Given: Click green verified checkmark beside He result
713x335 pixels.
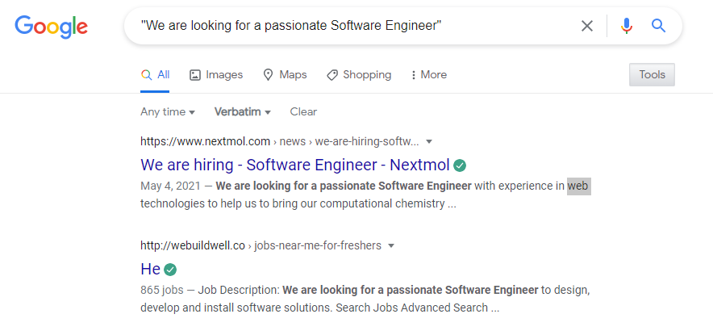Looking at the screenshot, I should pos(170,270).
